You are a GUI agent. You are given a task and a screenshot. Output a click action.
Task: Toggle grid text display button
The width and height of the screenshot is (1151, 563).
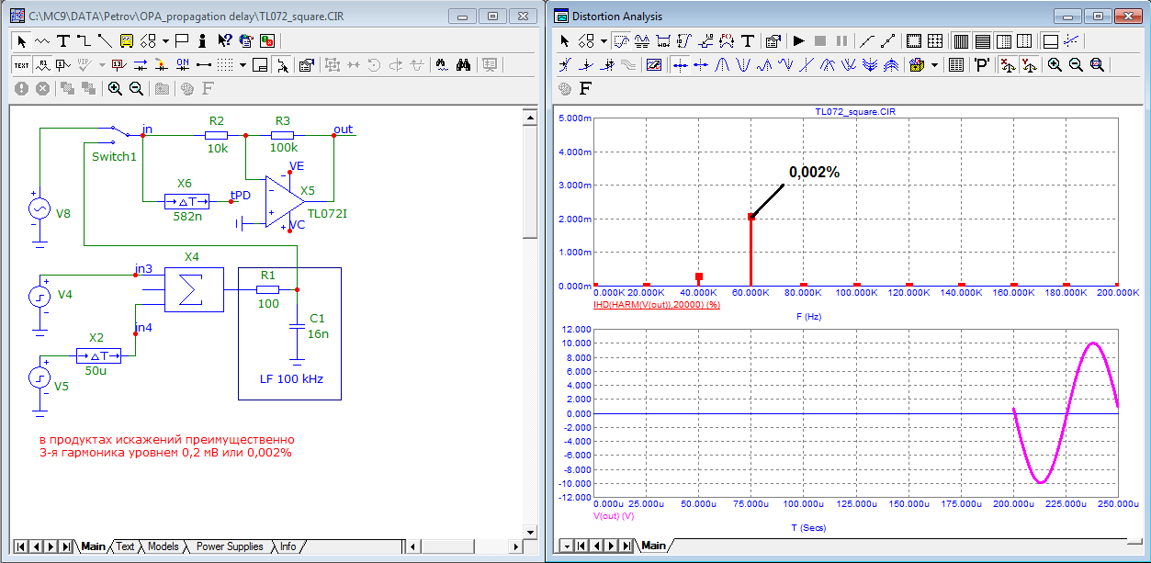click(x=21, y=64)
